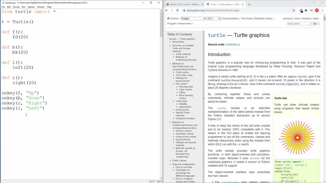Open the IDLE Options menu
Image resolution: width=326 pixels, height=183 pixels.
31,7
